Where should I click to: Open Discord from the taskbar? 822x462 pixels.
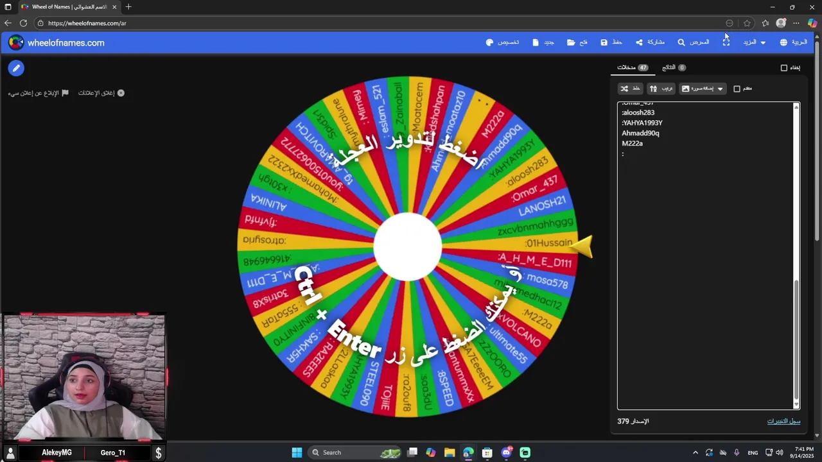506,452
